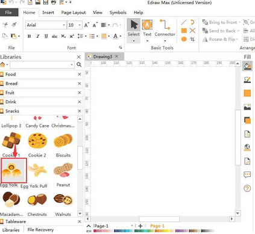Viewport: 255px width, 234px height.
Task: Close the Bread library
Action: pos(80,84)
